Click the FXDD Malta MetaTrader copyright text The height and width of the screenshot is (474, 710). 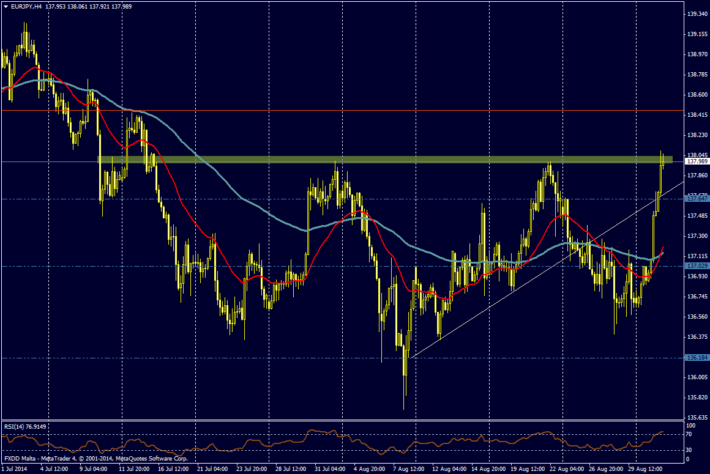point(95,458)
